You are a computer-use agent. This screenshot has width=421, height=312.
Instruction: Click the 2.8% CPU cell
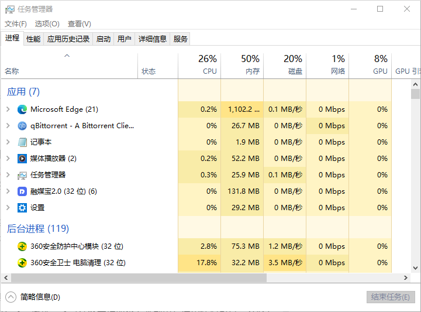coord(199,246)
